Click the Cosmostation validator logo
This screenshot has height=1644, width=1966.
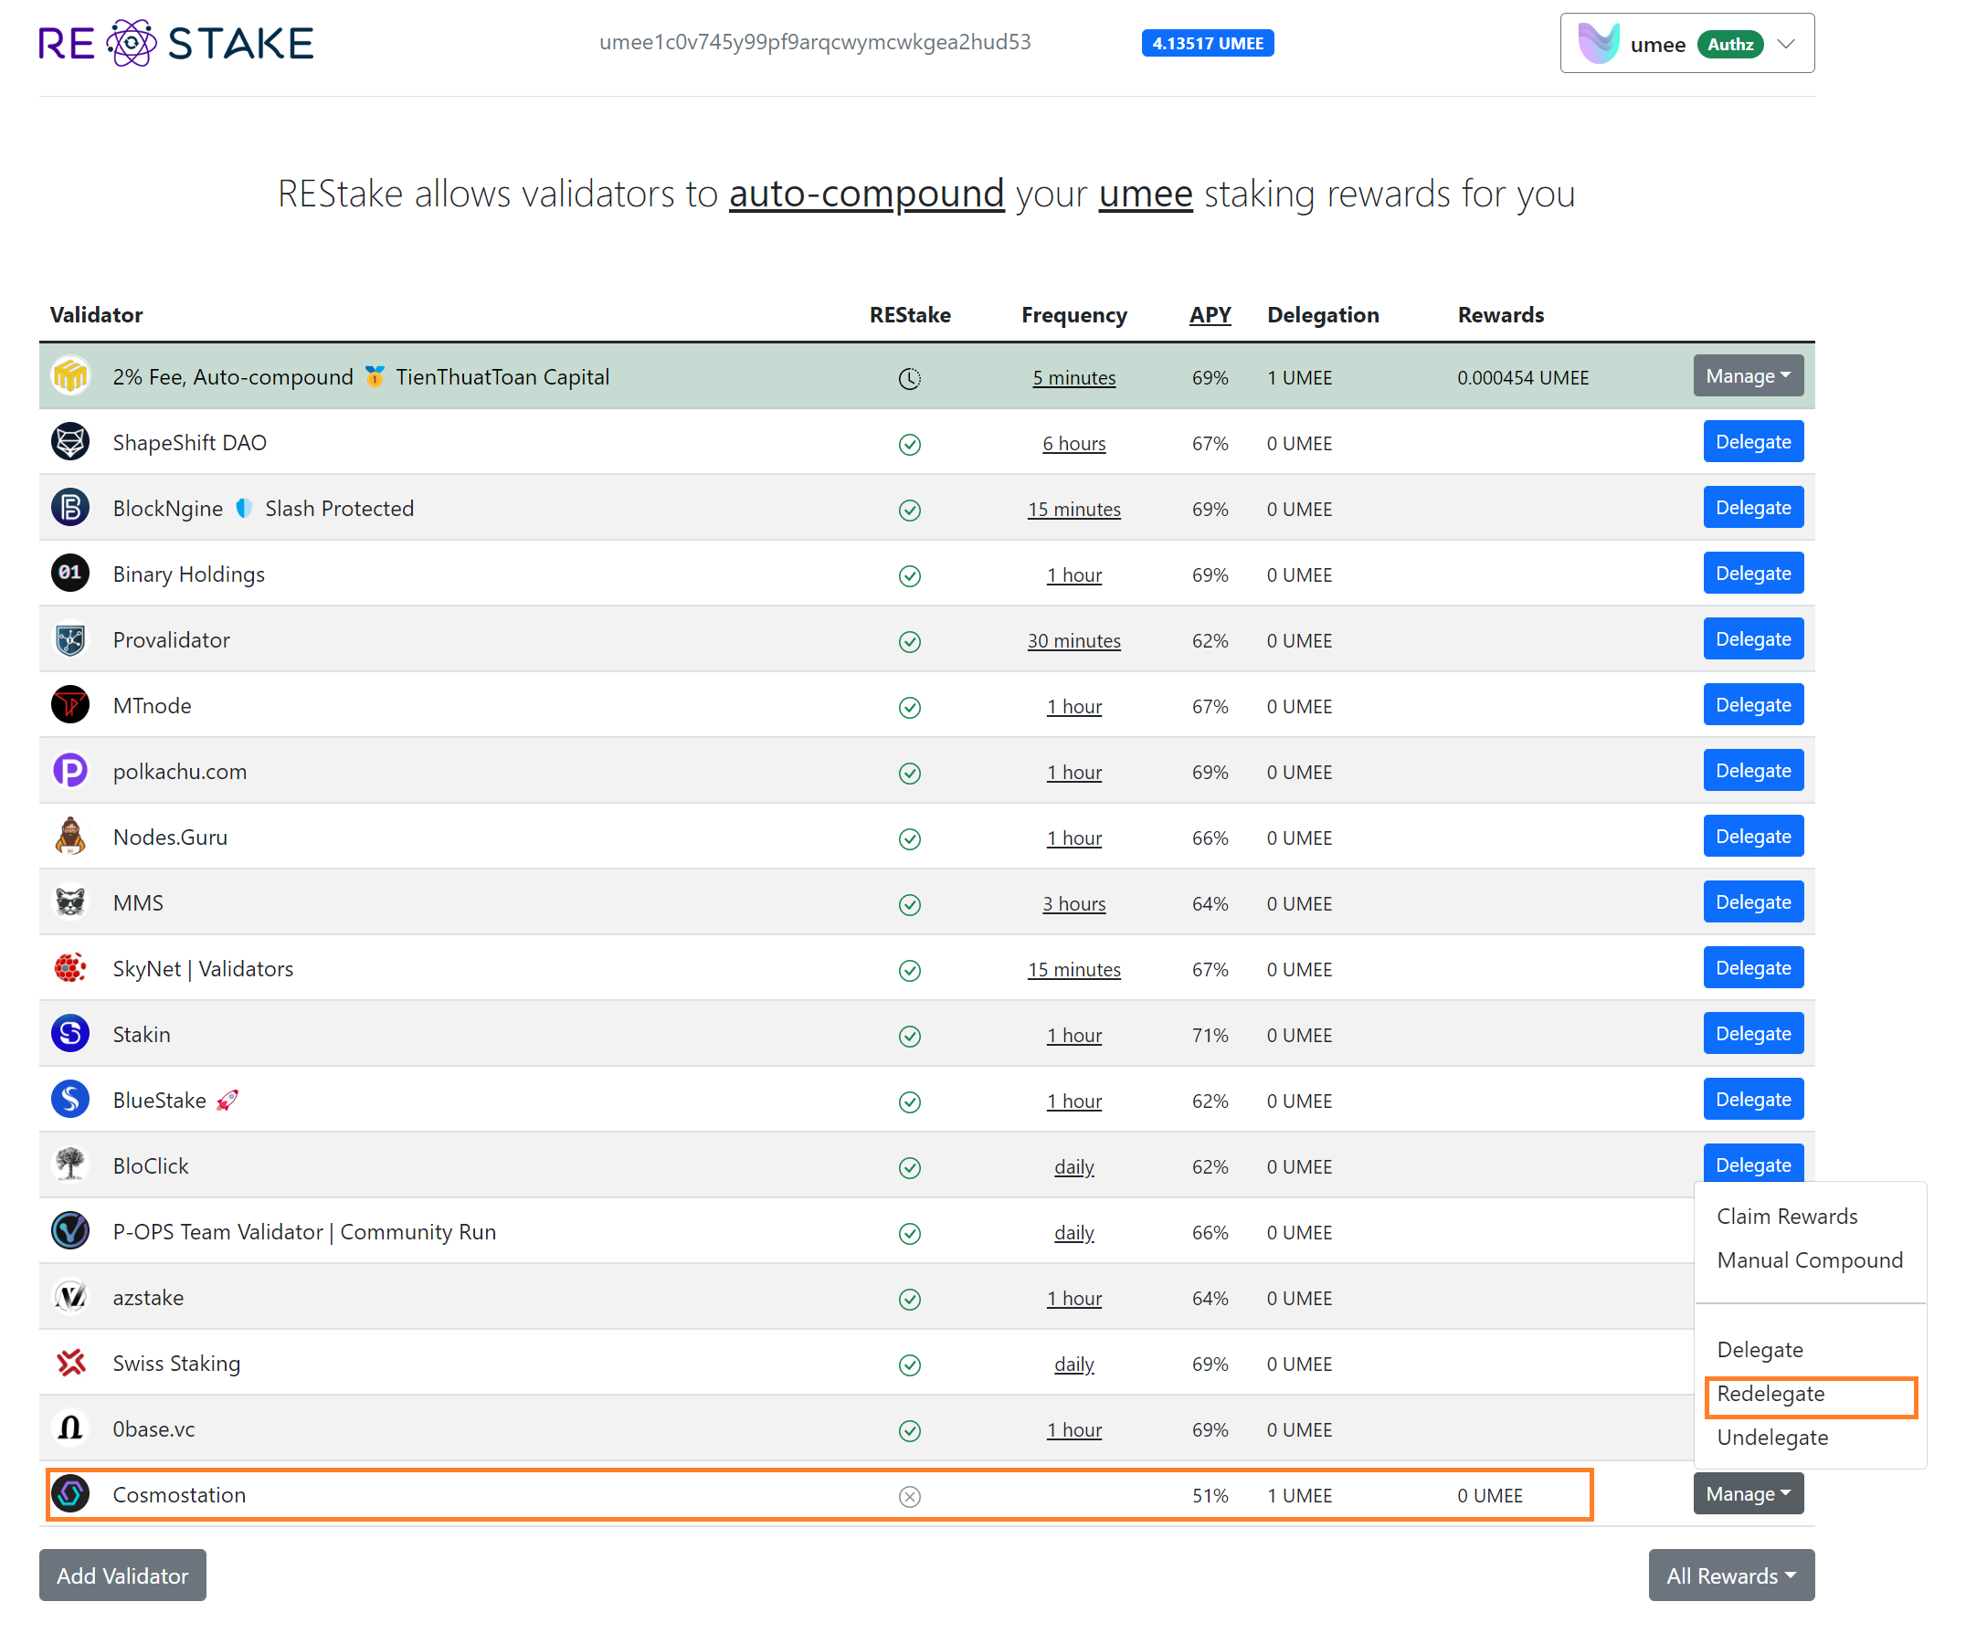click(70, 1494)
